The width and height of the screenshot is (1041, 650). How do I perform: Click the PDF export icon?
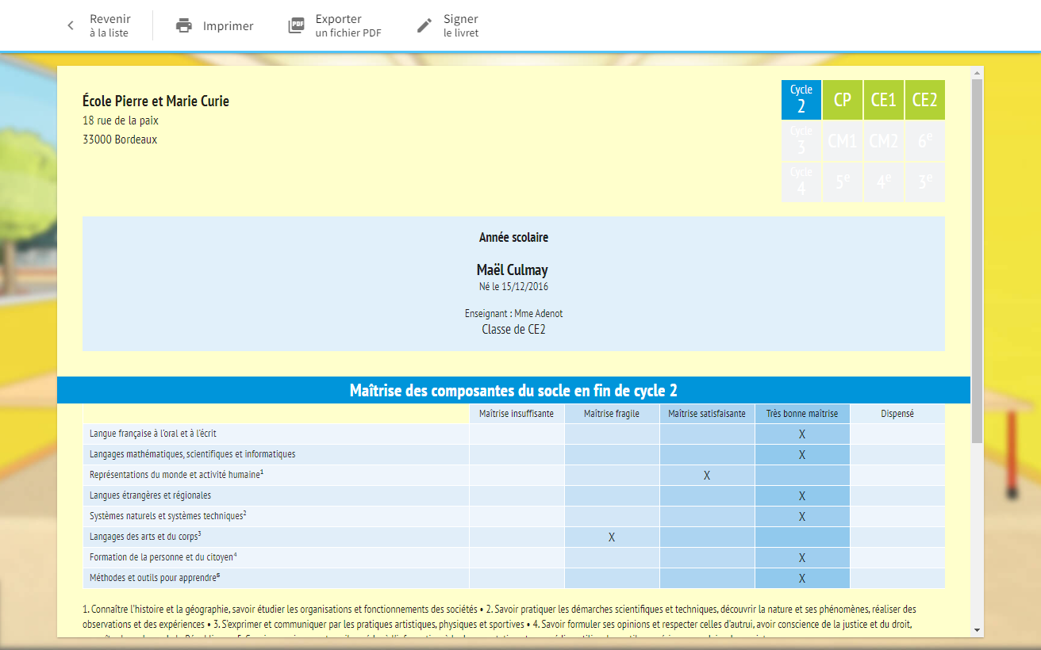(x=297, y=25)
